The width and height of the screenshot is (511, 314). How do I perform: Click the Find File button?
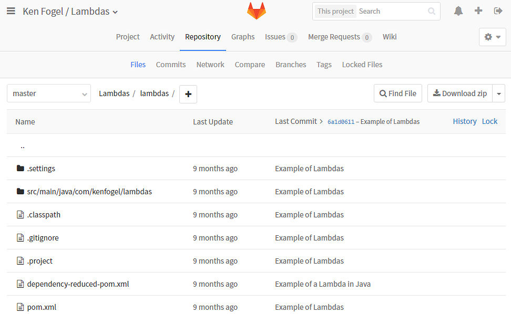point(398,93)
